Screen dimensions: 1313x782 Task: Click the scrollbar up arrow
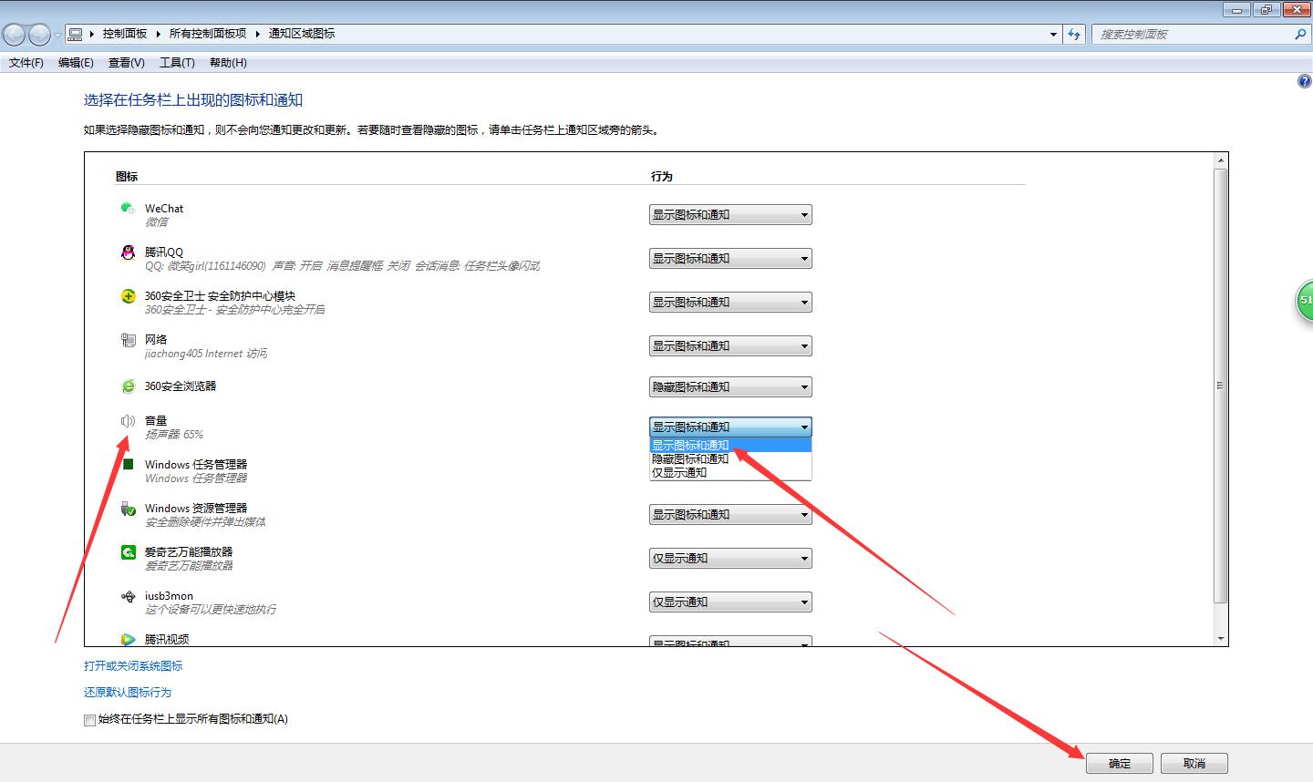click(x=1222, y=160)
